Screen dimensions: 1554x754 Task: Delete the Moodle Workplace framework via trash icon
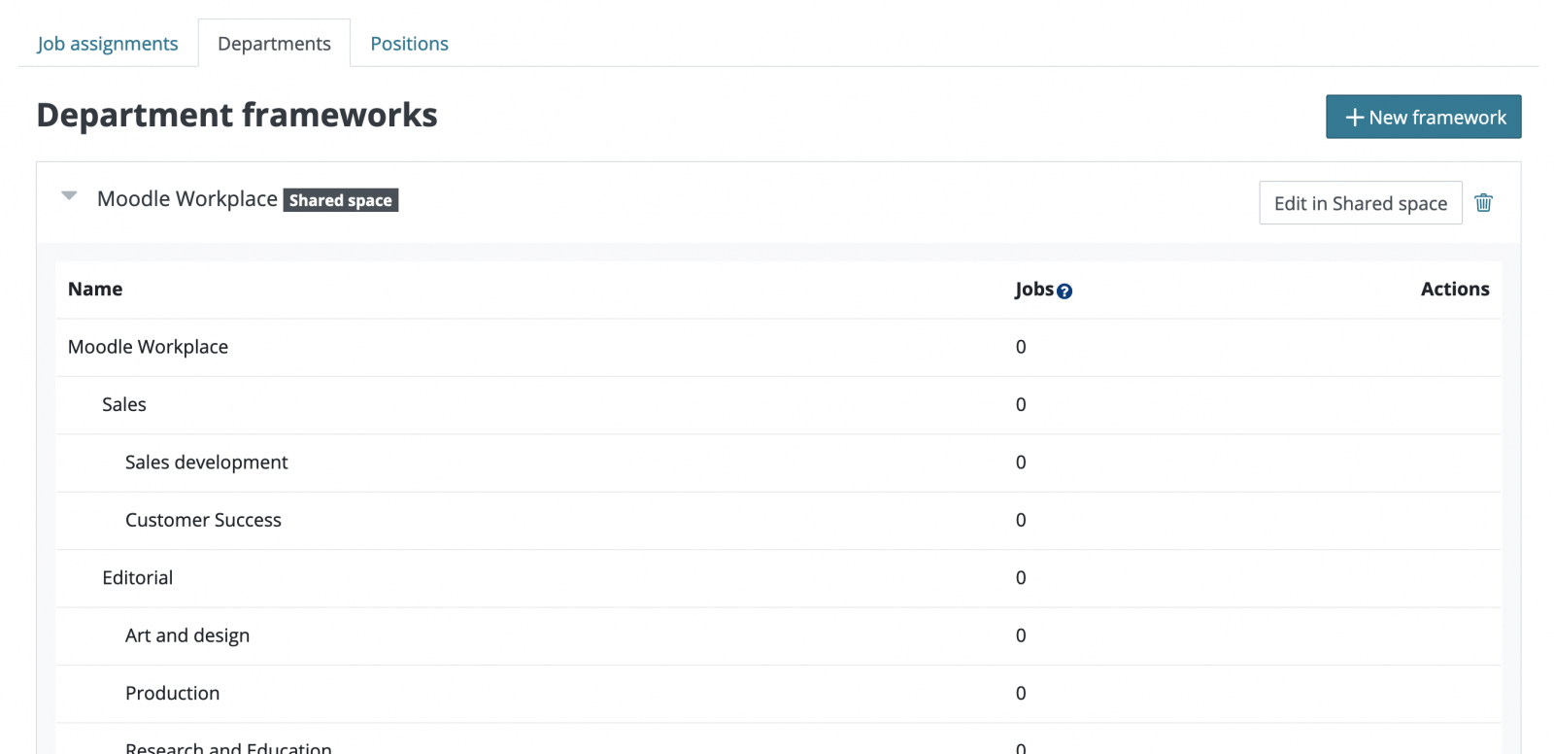click(1483, 202)
